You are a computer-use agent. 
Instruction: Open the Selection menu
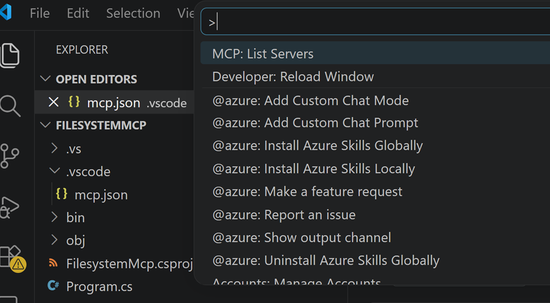pos(133,13)
